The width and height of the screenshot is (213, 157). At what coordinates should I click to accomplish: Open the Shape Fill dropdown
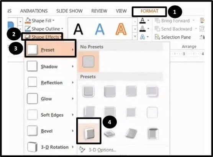coord(40,21)
